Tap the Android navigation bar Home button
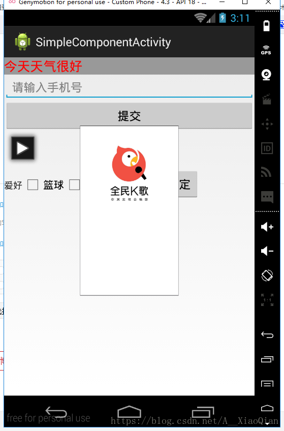284x431 pixels. pos(129,412)
